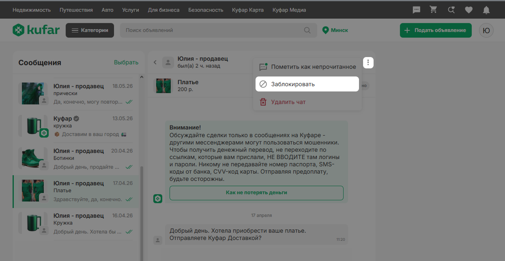
Task: Open the Авто top menu
Action: point(107,10)
